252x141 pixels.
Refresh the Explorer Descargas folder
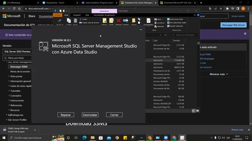pos(166,35)
